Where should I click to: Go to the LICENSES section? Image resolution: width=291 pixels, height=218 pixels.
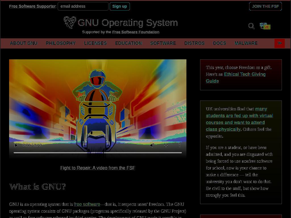[95, 43]
